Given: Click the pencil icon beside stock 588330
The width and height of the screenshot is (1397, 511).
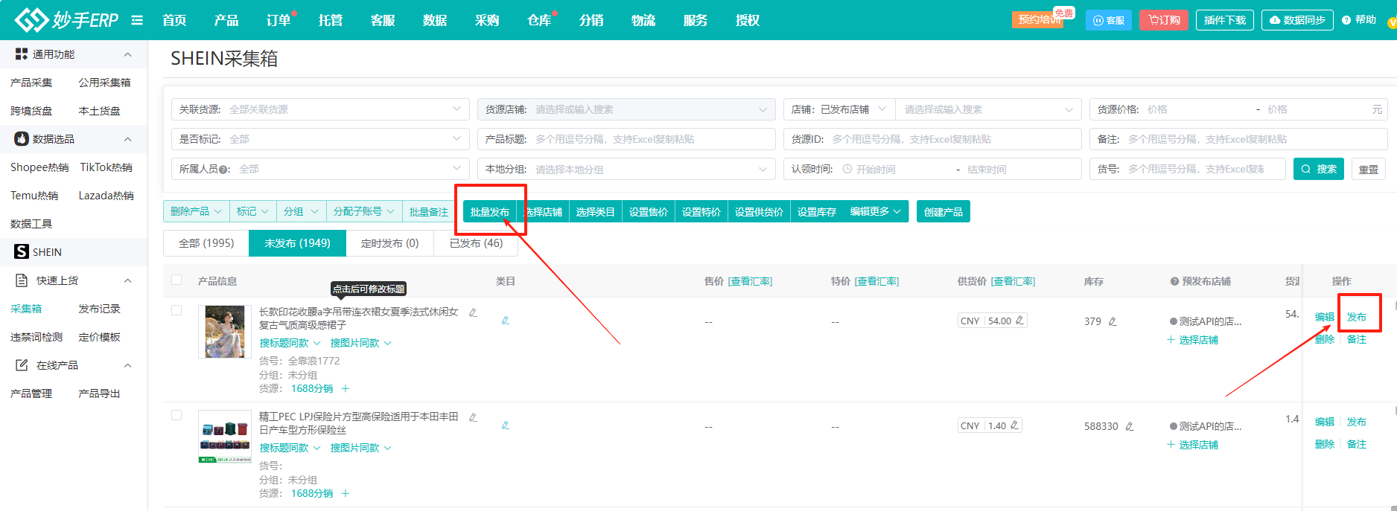Looking at the screenshot, I should tap(1129, 426).
